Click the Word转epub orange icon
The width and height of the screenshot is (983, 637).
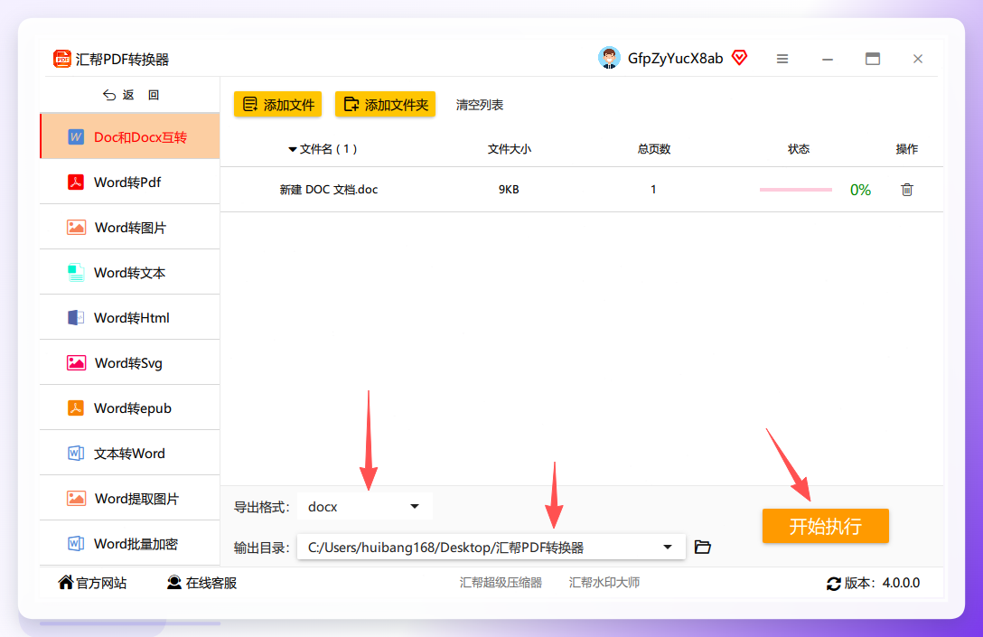tap(76, 408)
